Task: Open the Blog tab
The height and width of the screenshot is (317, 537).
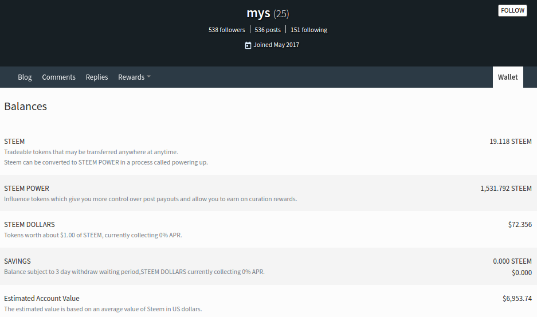Action: 25,77
